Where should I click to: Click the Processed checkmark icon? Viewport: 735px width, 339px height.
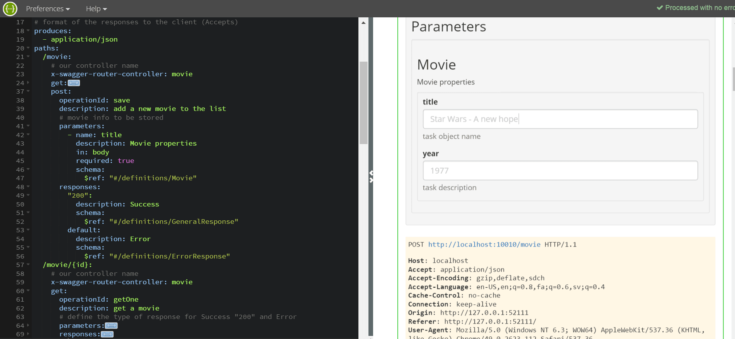tap(660, 8)
